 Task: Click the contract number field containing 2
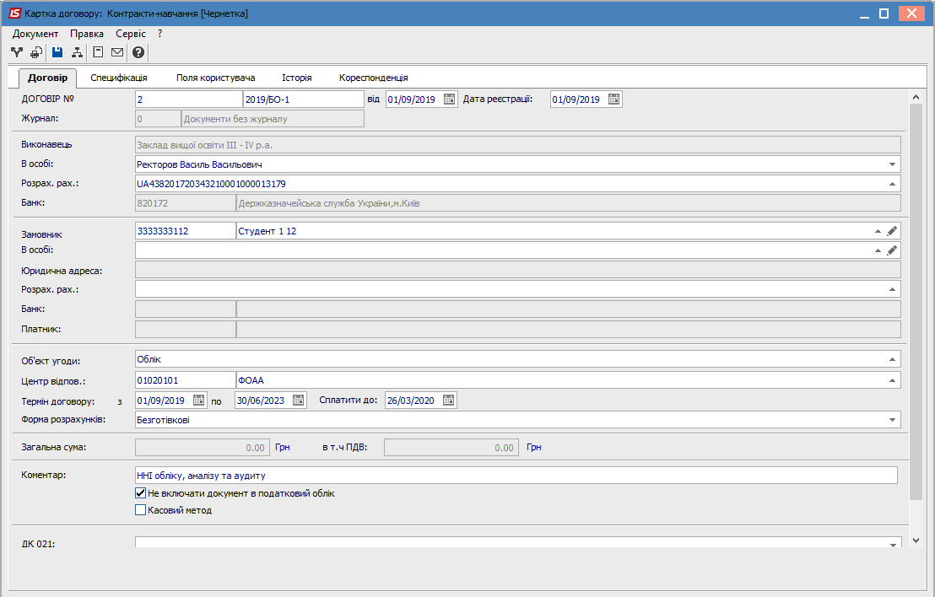click(189, 99)
